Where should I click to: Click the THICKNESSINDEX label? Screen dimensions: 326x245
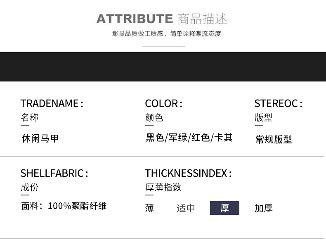click(188, 173)
